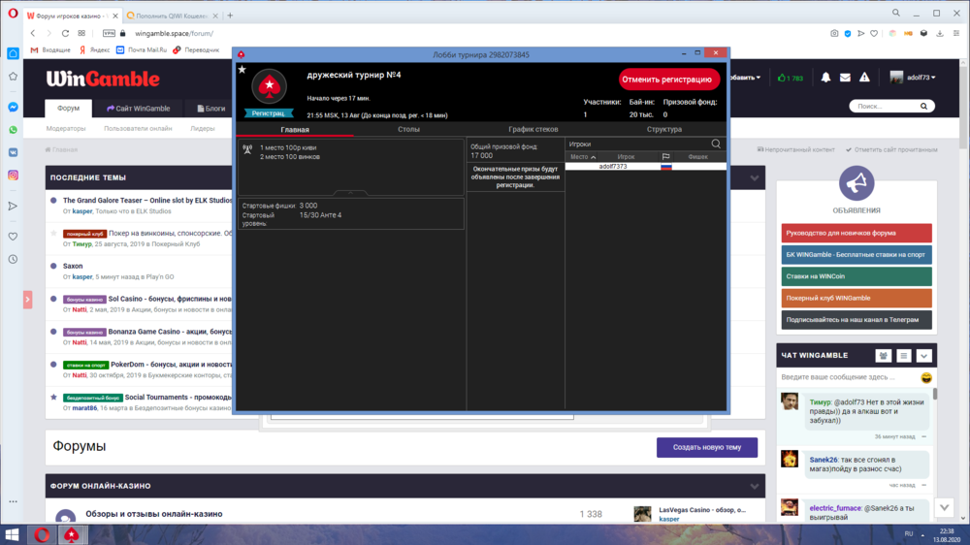Open forum messages envelope icon

(845, 78)
